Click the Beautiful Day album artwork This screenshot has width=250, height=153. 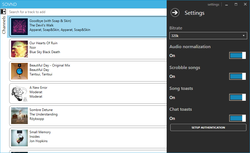pos(19,71)
